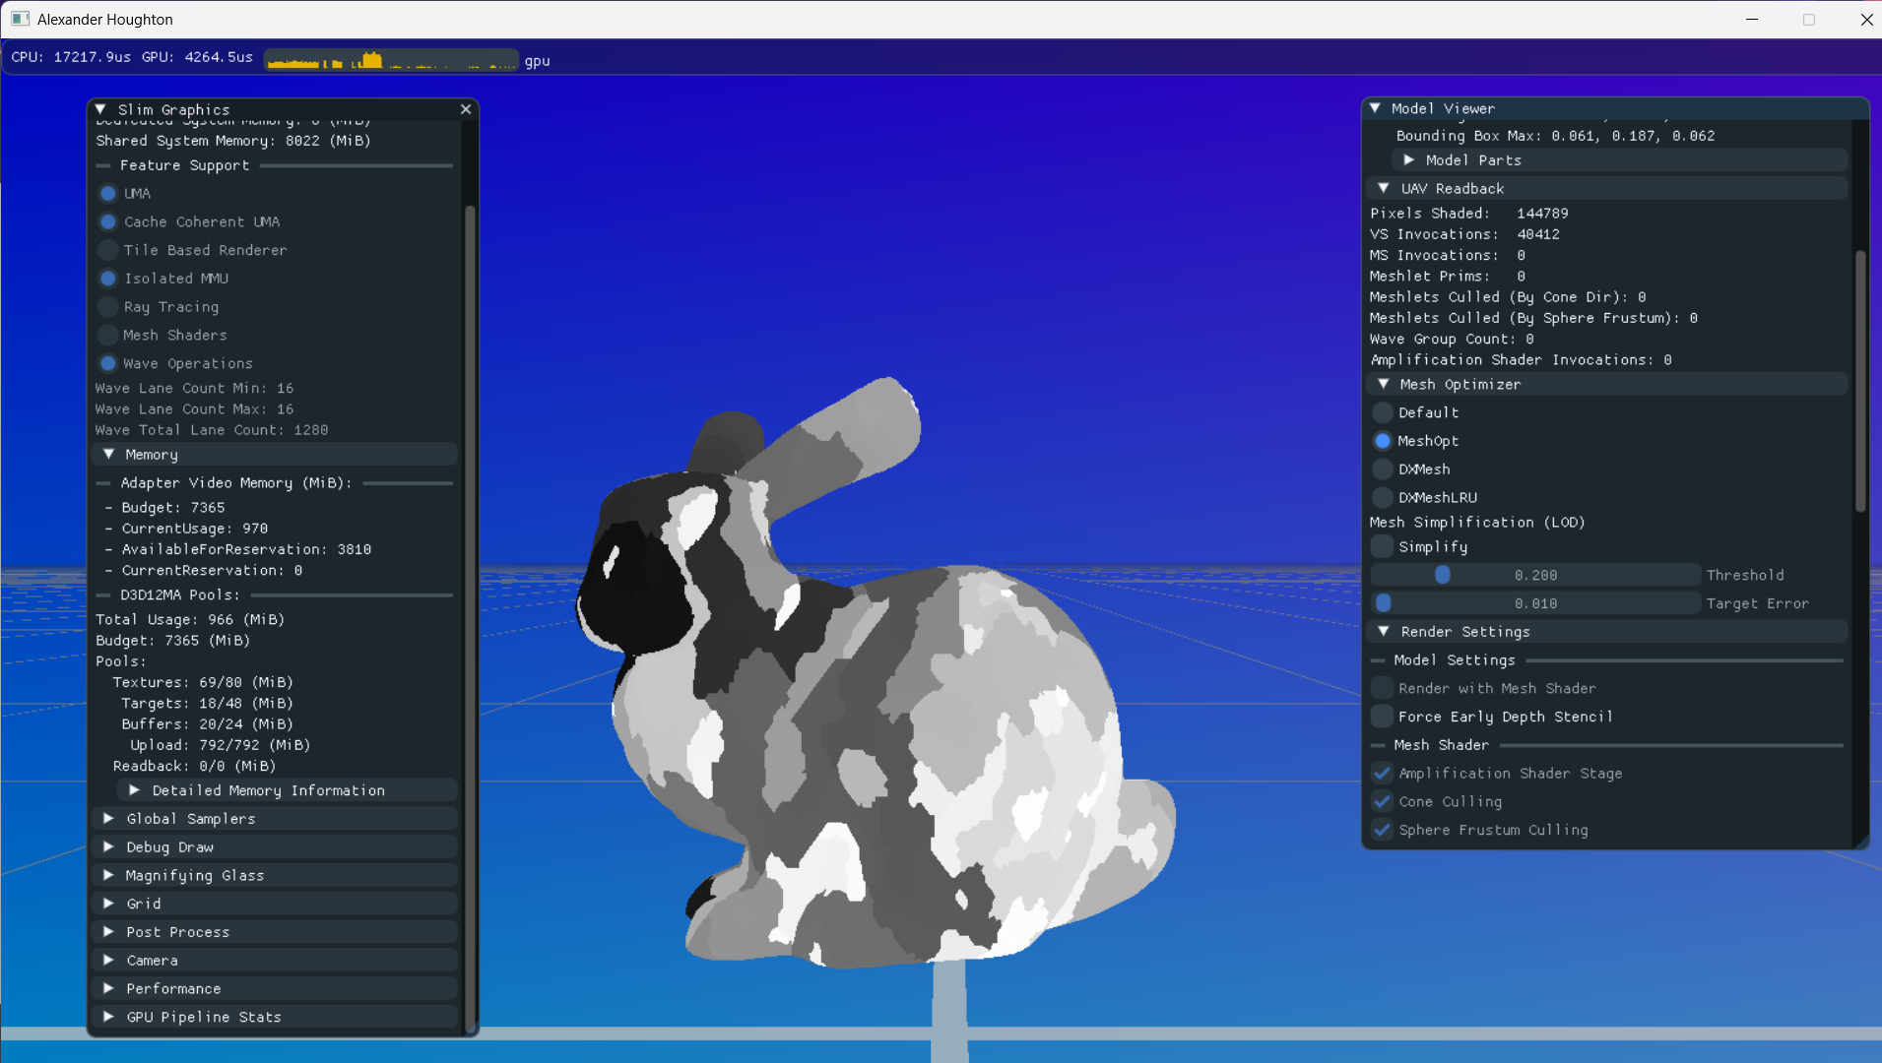The width and height of the screenshot is (1882, 1063).
Task: Expand Detailed Memory Information
Action: [135, 790]
